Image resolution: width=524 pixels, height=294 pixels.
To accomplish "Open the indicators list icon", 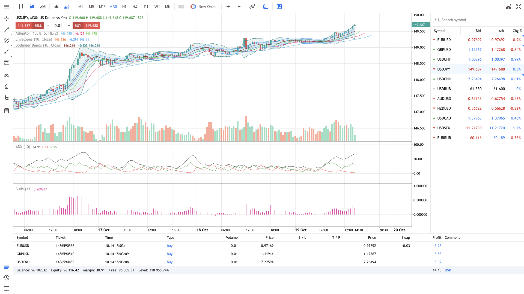I will pyautogui.click(x=252, y=7).
